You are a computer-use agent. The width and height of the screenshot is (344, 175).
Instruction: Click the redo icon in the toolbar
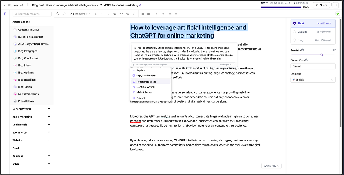[x=64, y=14]
